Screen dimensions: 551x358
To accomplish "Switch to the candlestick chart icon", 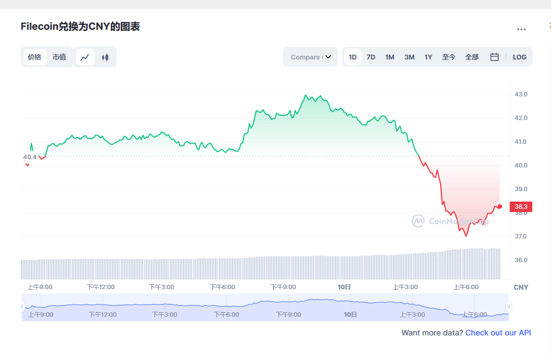I will pos(105,57).
